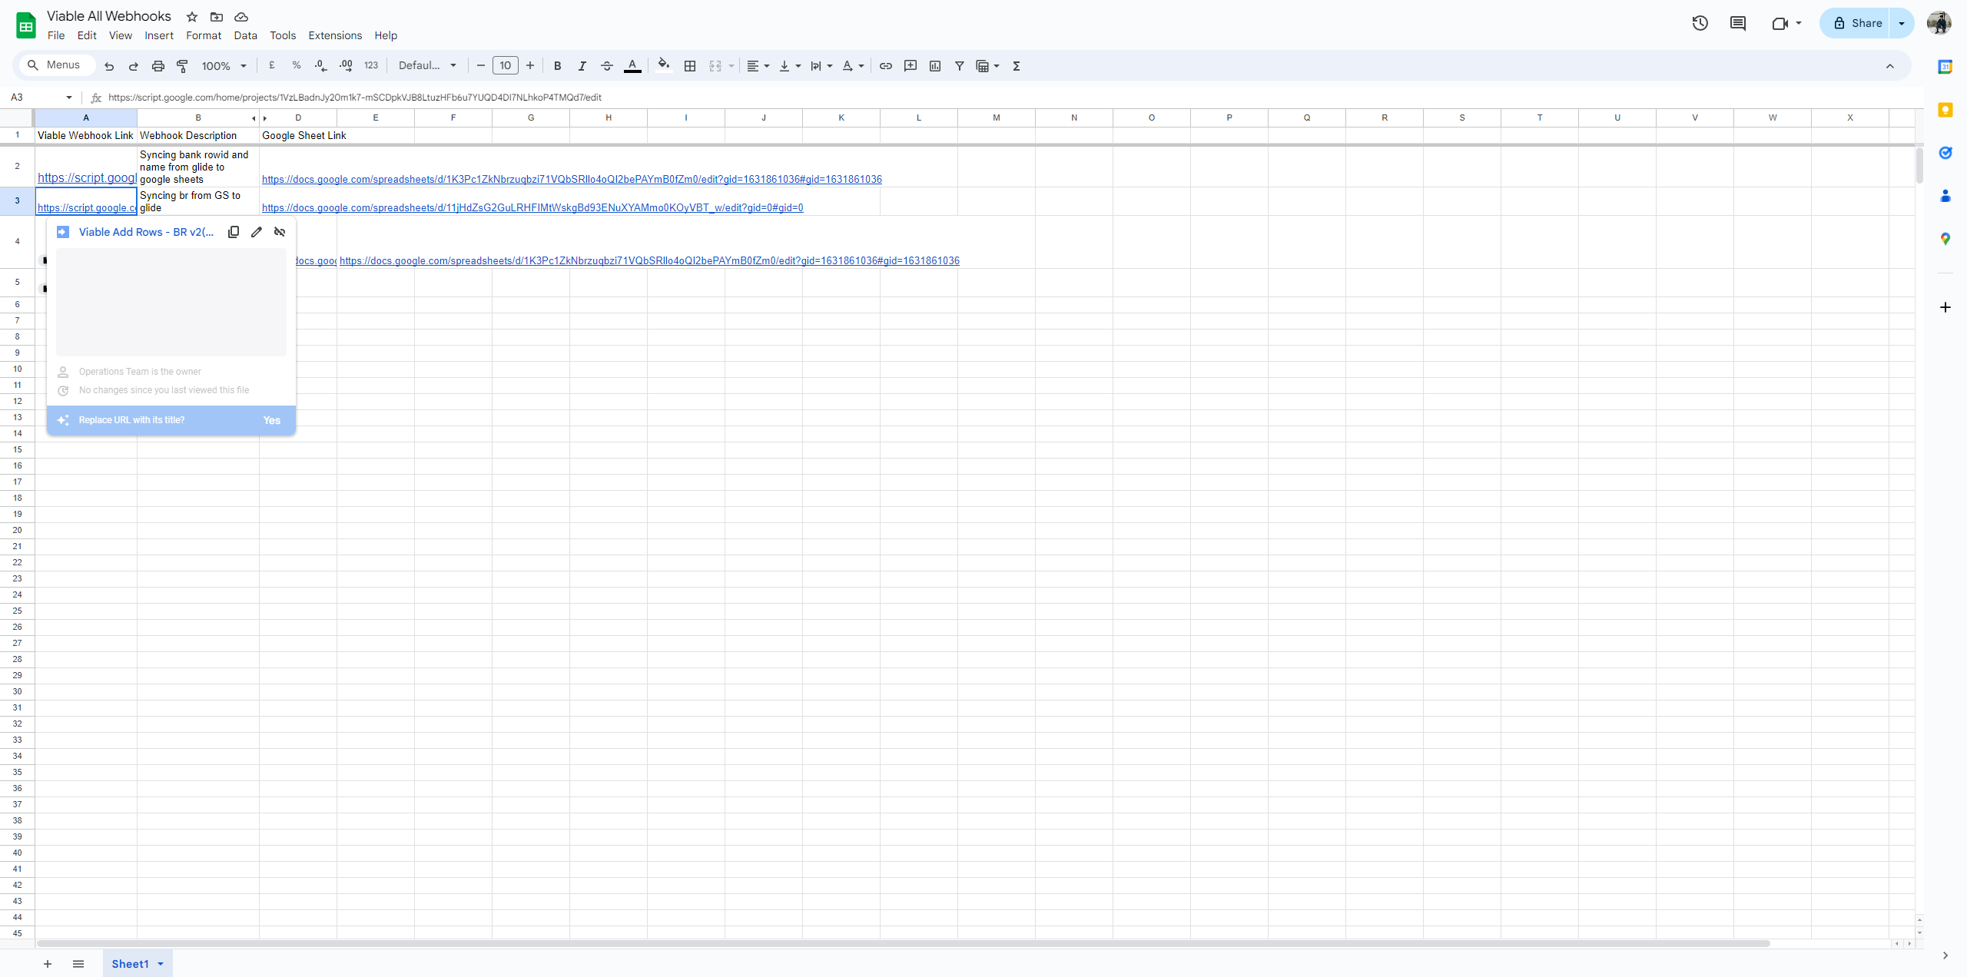
Task: Open Viable Add Rows - BR v2 link
Action: [x=146, y=232]
